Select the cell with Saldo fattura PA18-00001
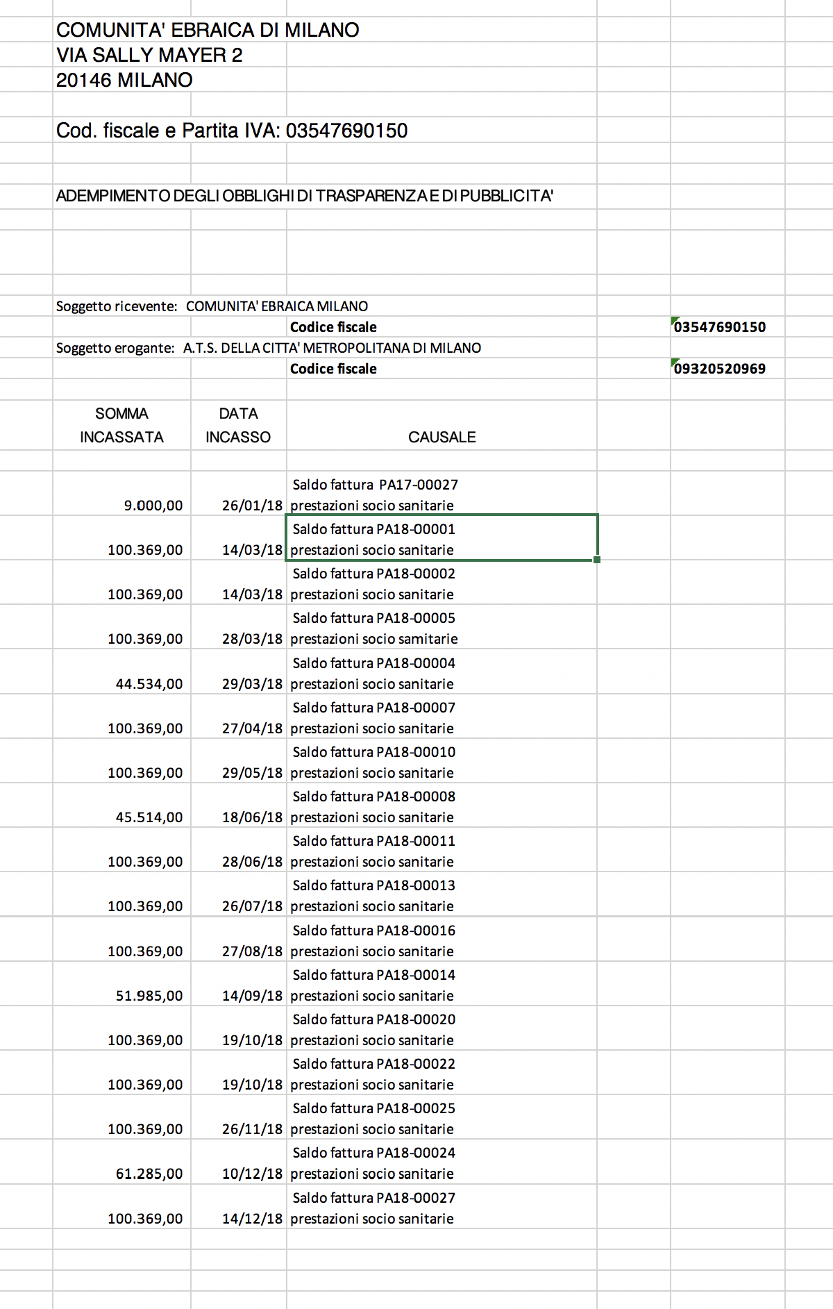This screenshot has width=833, height=1309. click(441, 539)
